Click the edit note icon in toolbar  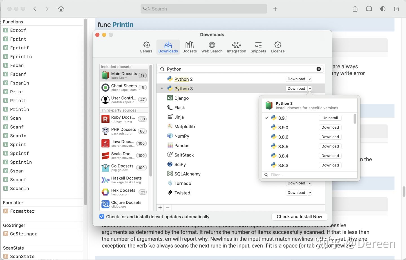pyautogui.click(x=396, y=9)
